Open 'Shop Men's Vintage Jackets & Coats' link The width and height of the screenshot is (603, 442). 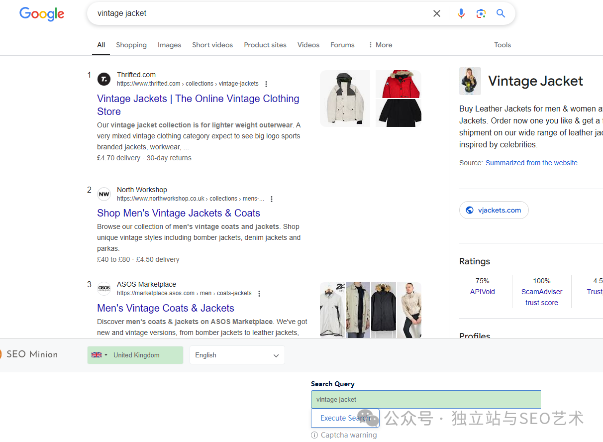point(179,213)
